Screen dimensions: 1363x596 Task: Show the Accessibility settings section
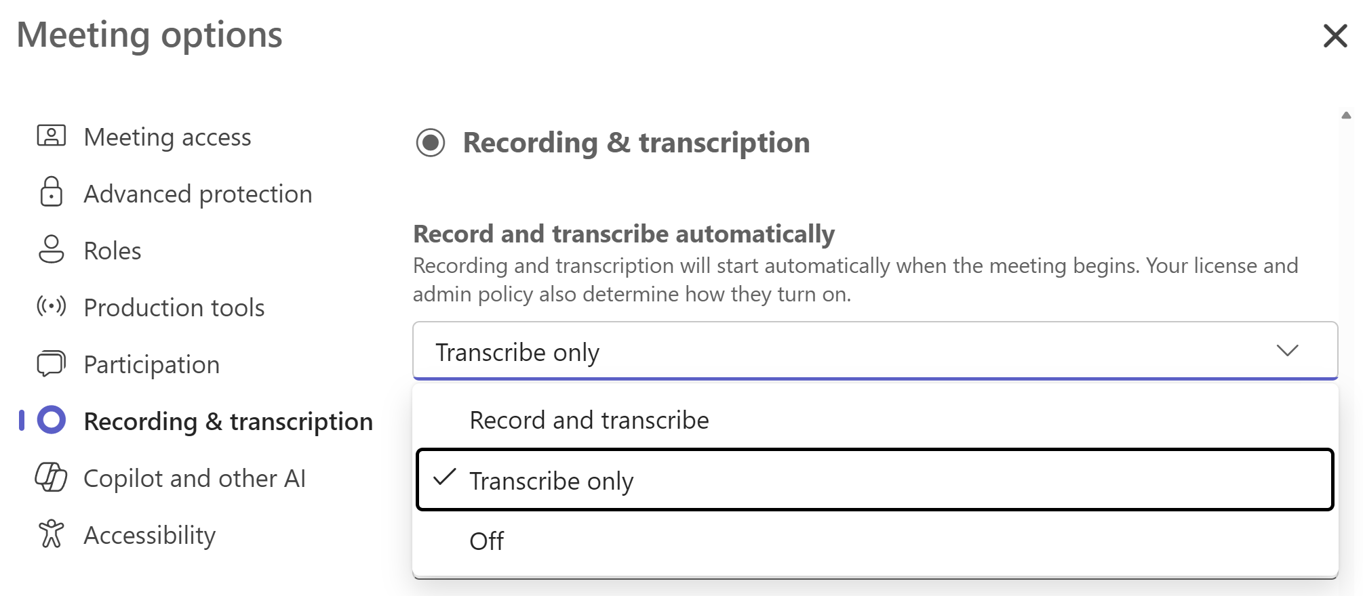(x=149, y=536)
